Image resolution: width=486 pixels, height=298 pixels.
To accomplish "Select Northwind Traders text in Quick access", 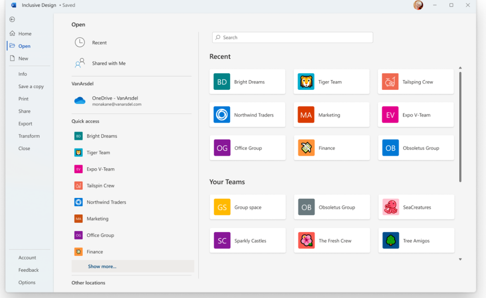I will 107,202.
